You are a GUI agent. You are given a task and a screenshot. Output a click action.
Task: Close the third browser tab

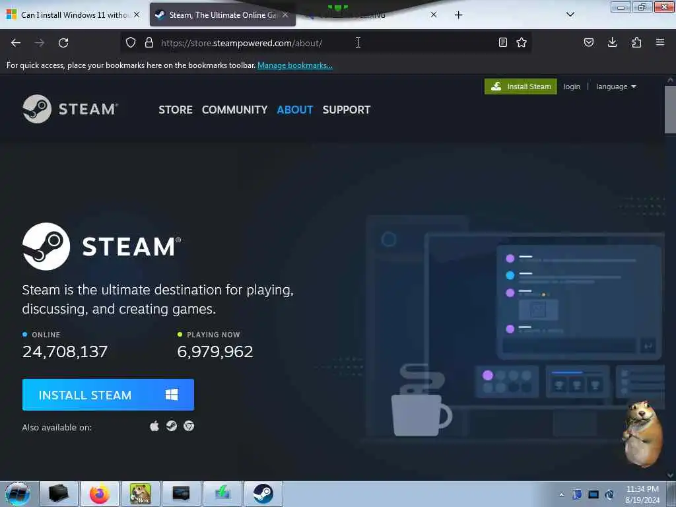pos(434,15)
